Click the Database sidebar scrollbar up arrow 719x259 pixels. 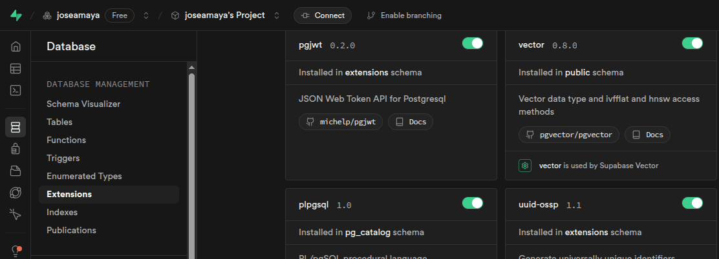(191, 67)
